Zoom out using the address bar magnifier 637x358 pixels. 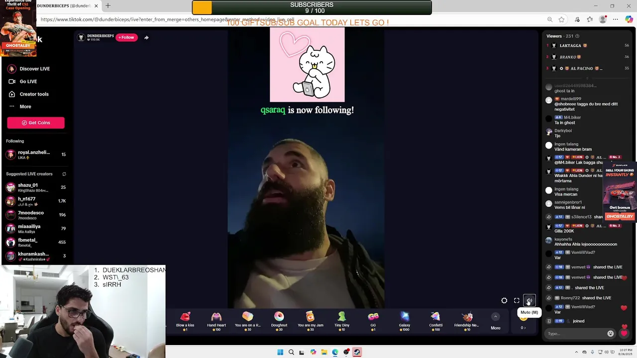point(549,19)
